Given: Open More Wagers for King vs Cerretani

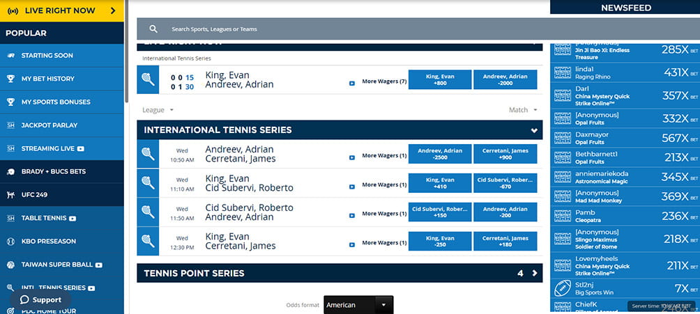Looking at the screenshot, I should click(x=384, y=242).
